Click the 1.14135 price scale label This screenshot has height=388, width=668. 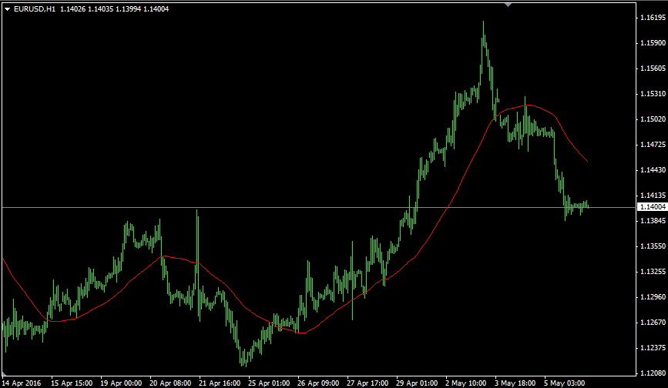(x=653, y=196)
